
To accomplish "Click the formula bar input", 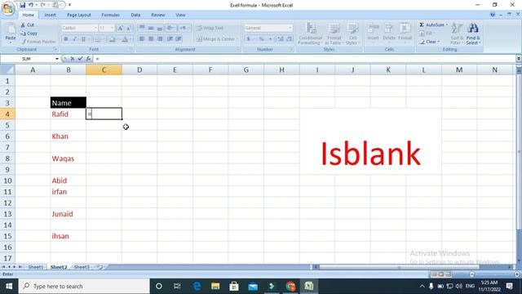I will [x=304, y=59].
